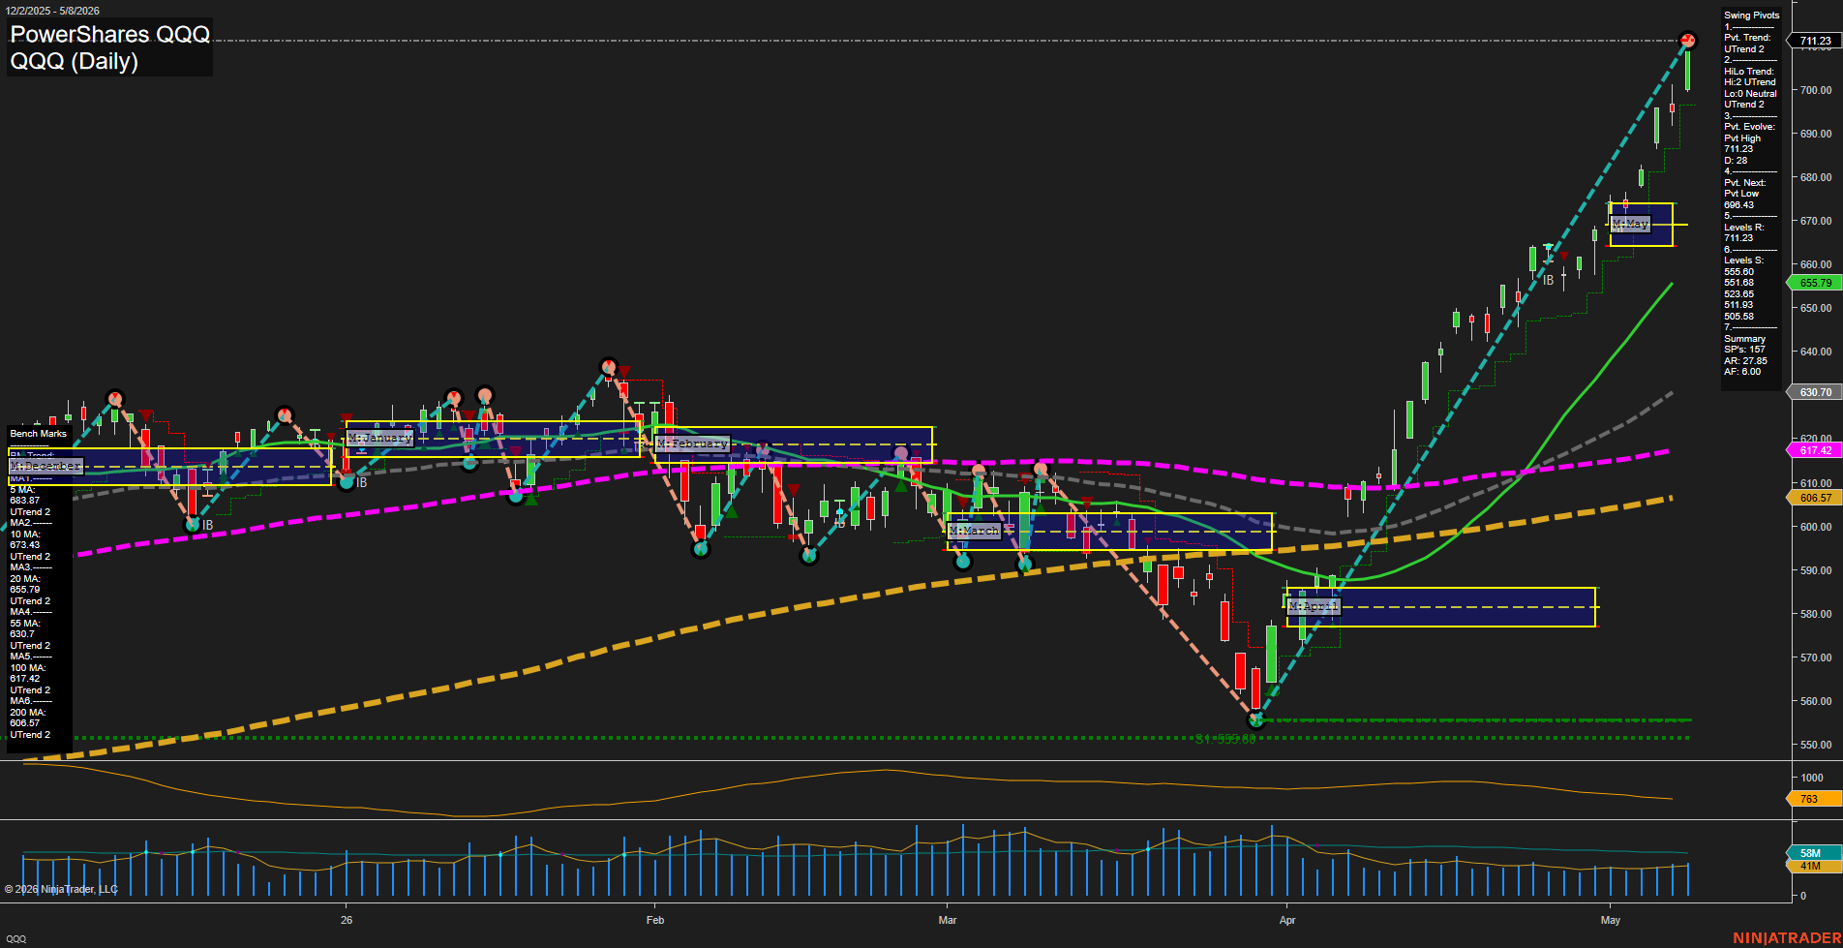Click the PowerShares QQQ chart title
This screenshot has width=1843, height=948.
pos(109,35)
